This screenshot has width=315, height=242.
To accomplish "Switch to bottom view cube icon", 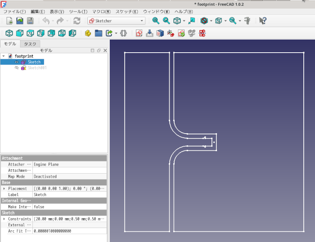I will pos(62,33).
